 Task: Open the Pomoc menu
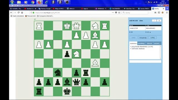[44, 6]
